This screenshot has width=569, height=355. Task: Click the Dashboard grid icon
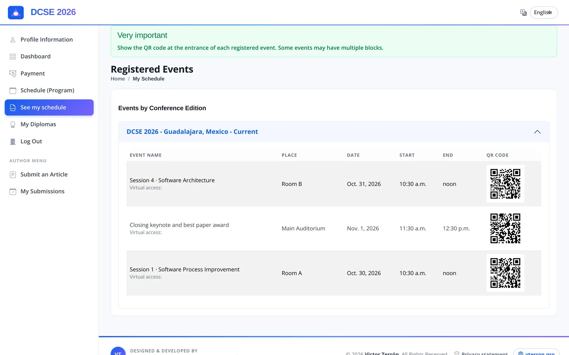tap(13, 56)
